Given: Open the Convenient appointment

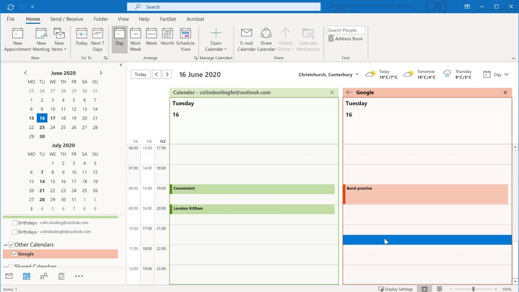Looking at the screenshot, I should [x=252, y=189].
